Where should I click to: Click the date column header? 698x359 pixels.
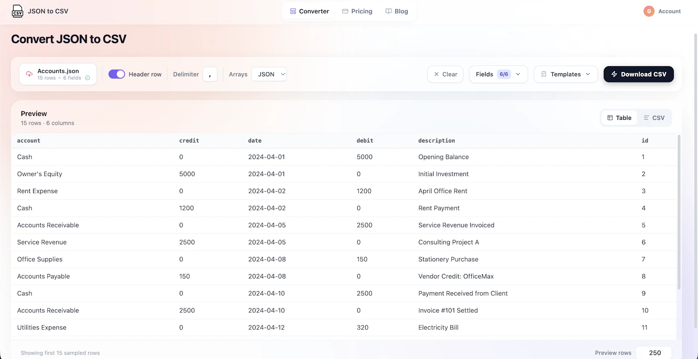point(255,141)
